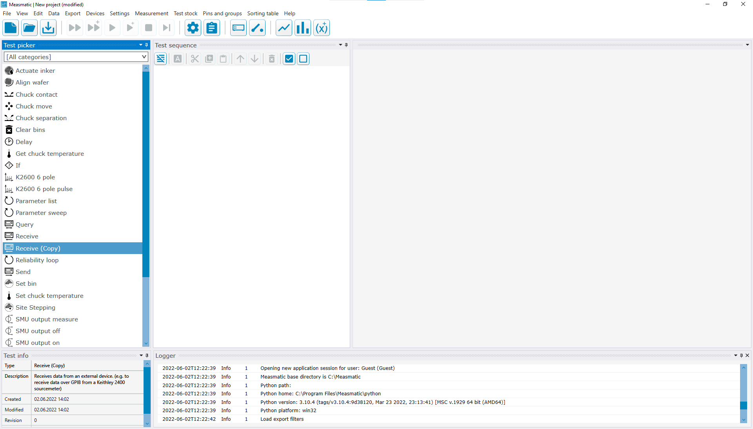Check all steps with checked box icon
The image size is (753, 429).
click(289, 59)
